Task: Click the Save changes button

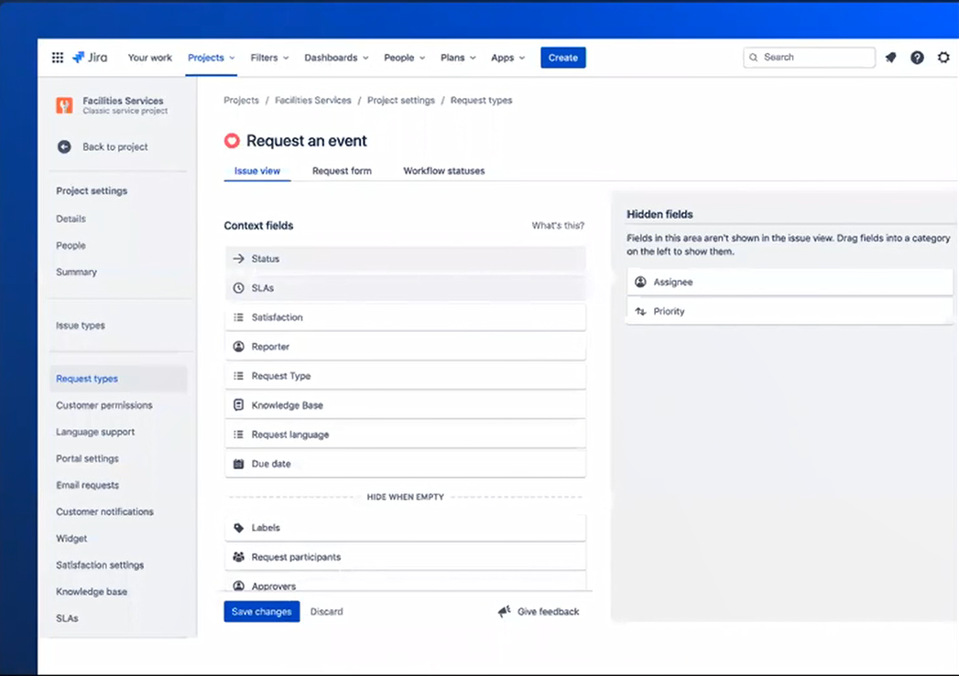Action: 262,611
